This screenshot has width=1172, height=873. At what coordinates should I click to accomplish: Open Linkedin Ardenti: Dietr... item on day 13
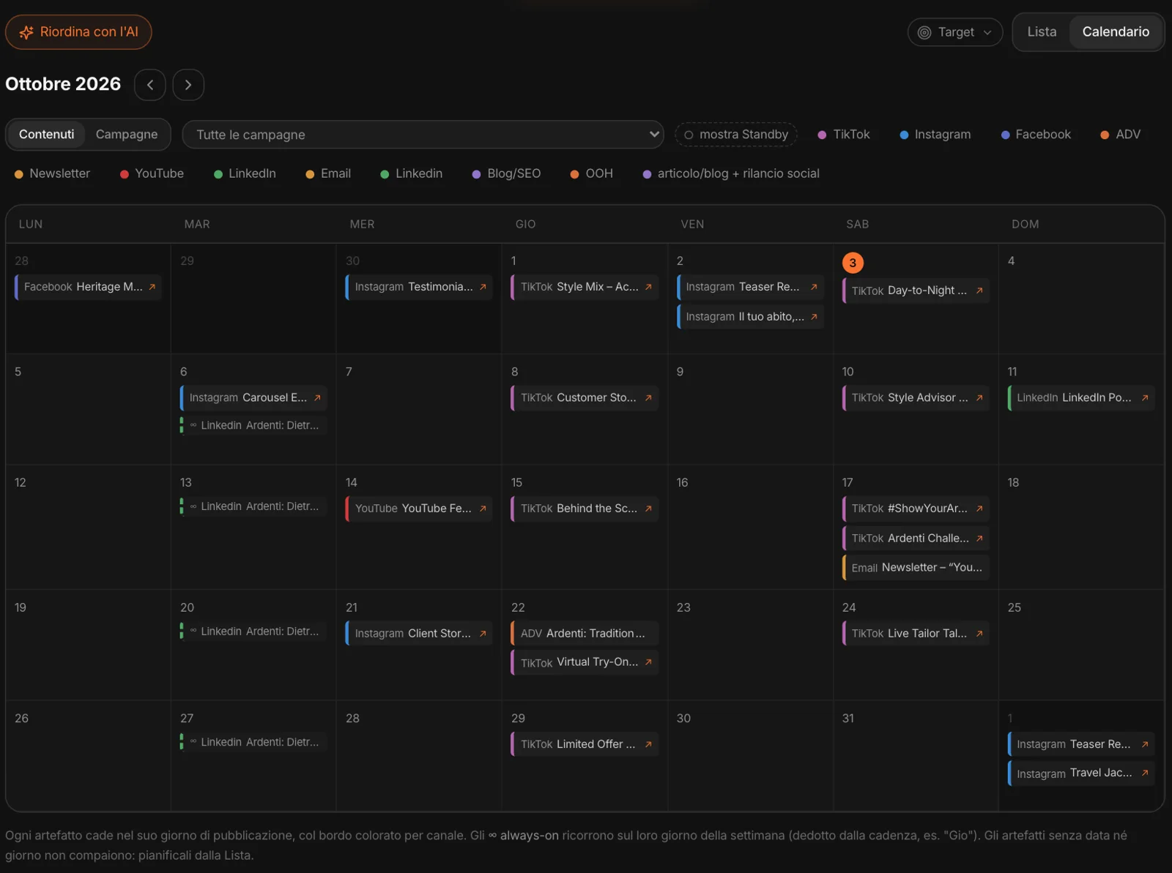tap(253, 506)
